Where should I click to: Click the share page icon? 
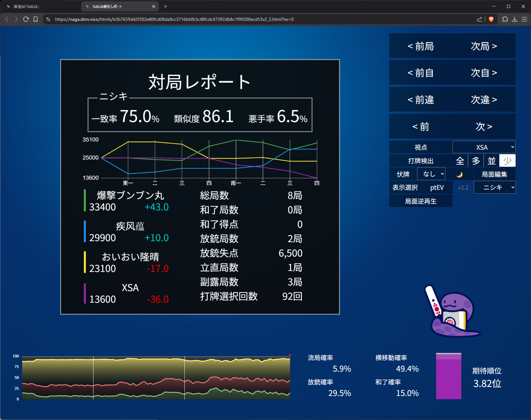click(479, 19)
